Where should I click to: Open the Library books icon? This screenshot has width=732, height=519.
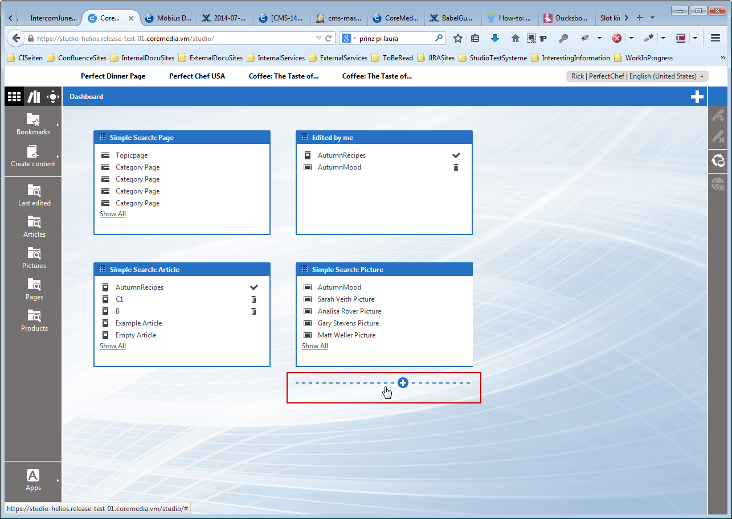(34, 97)
